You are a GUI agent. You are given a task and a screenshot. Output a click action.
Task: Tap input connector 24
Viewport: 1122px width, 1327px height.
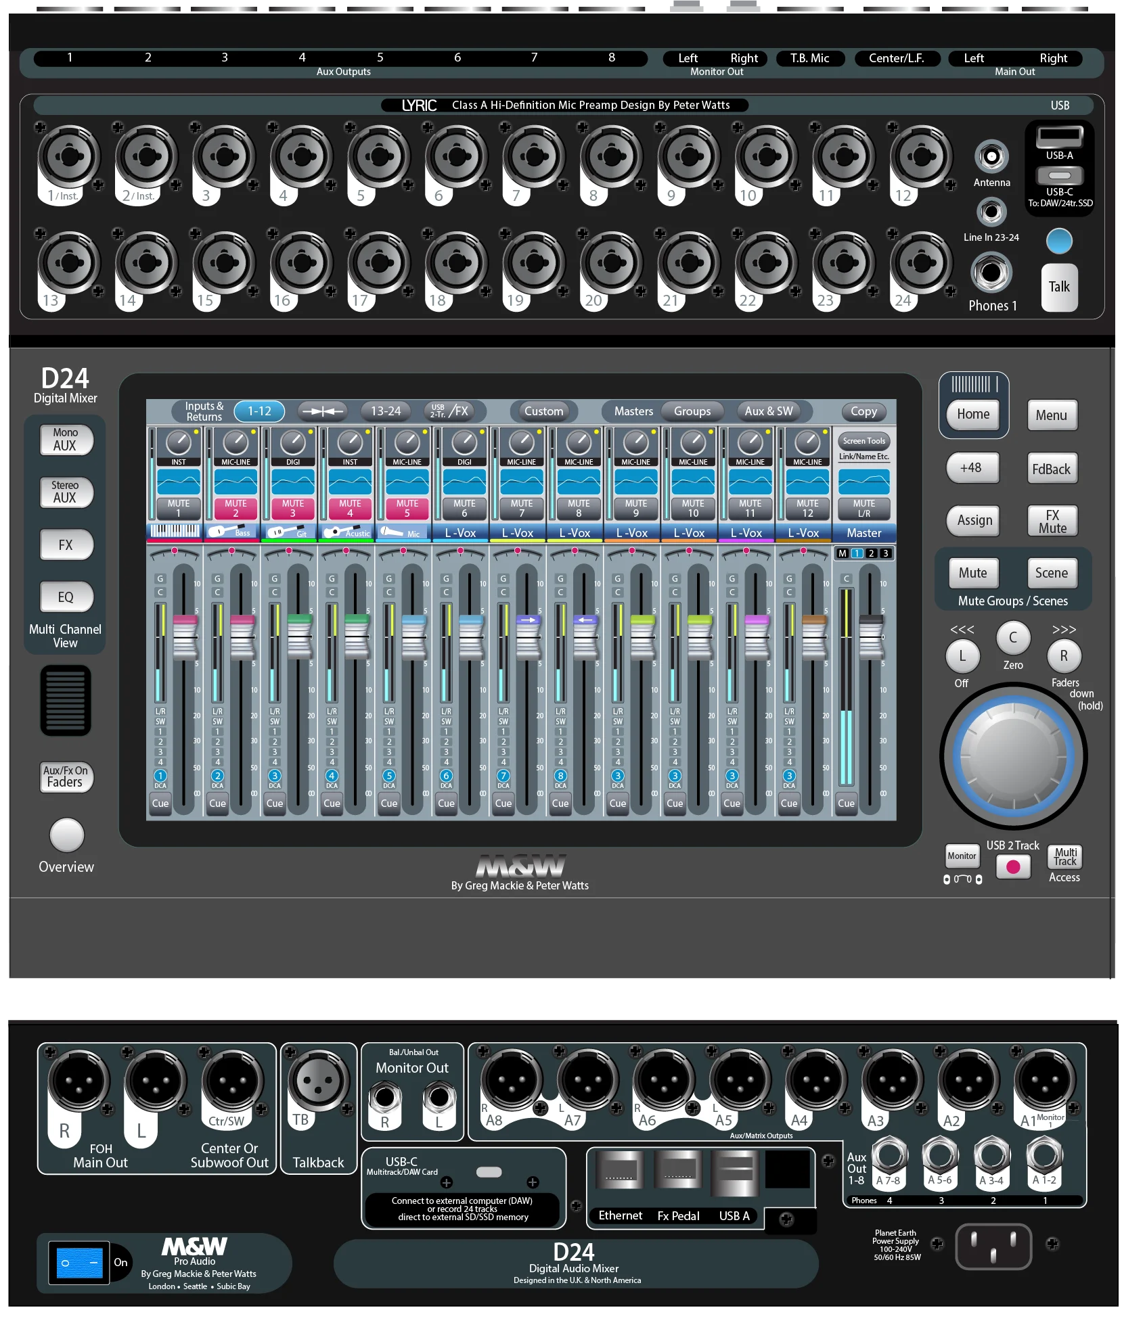click(921, 262)
